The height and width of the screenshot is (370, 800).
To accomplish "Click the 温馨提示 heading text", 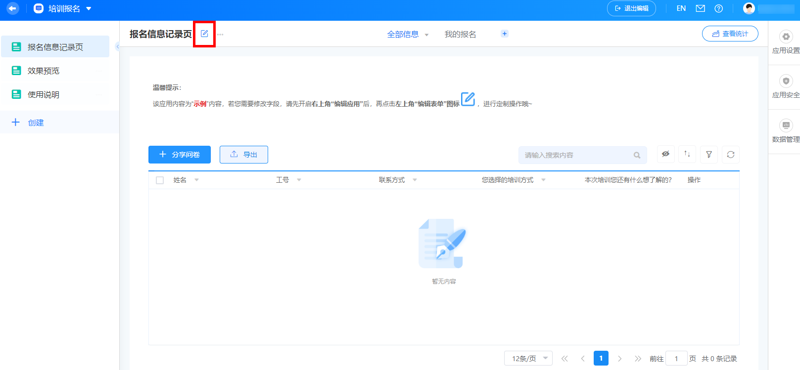I will (x=167, y=87).
